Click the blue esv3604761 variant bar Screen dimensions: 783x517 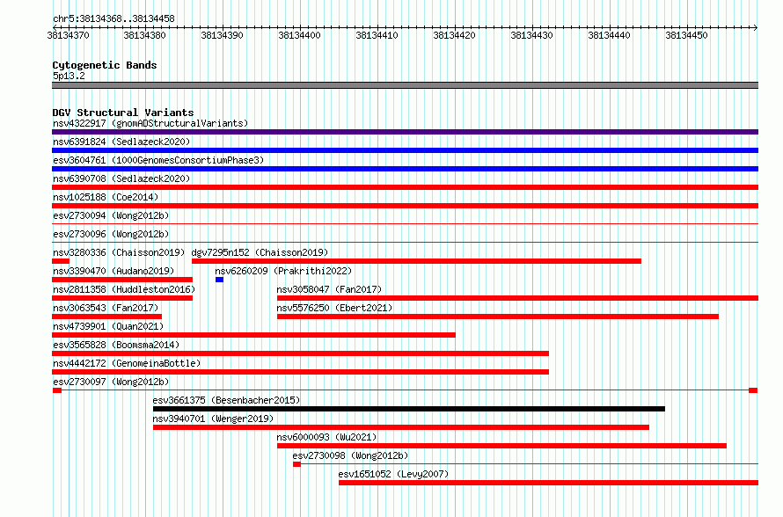coord(405,169)
